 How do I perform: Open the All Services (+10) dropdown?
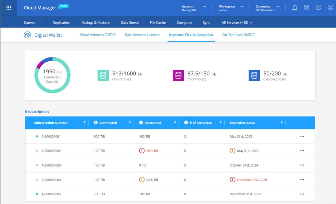click(x=237, y=23)
